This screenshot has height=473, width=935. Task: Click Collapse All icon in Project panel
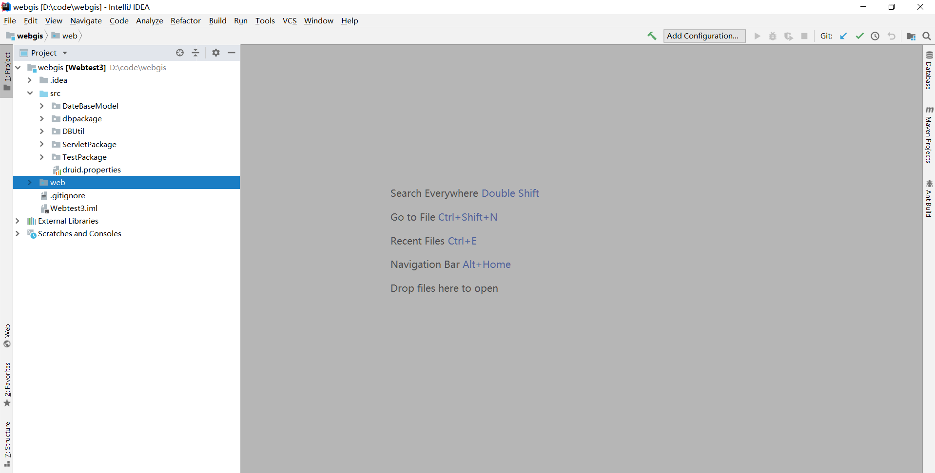pos(195,53)
